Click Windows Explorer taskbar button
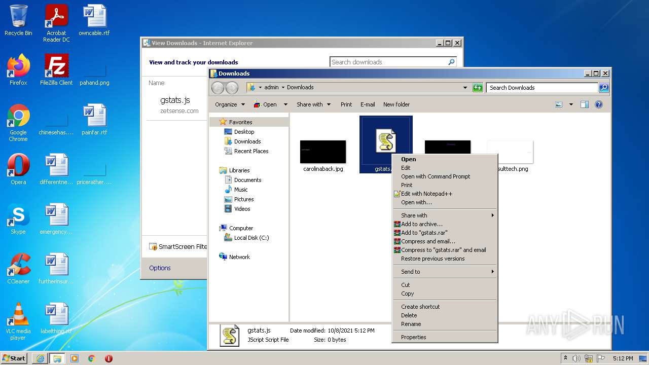Image resolution: width=649 pixels, height=365 pixels. point(57,358)
